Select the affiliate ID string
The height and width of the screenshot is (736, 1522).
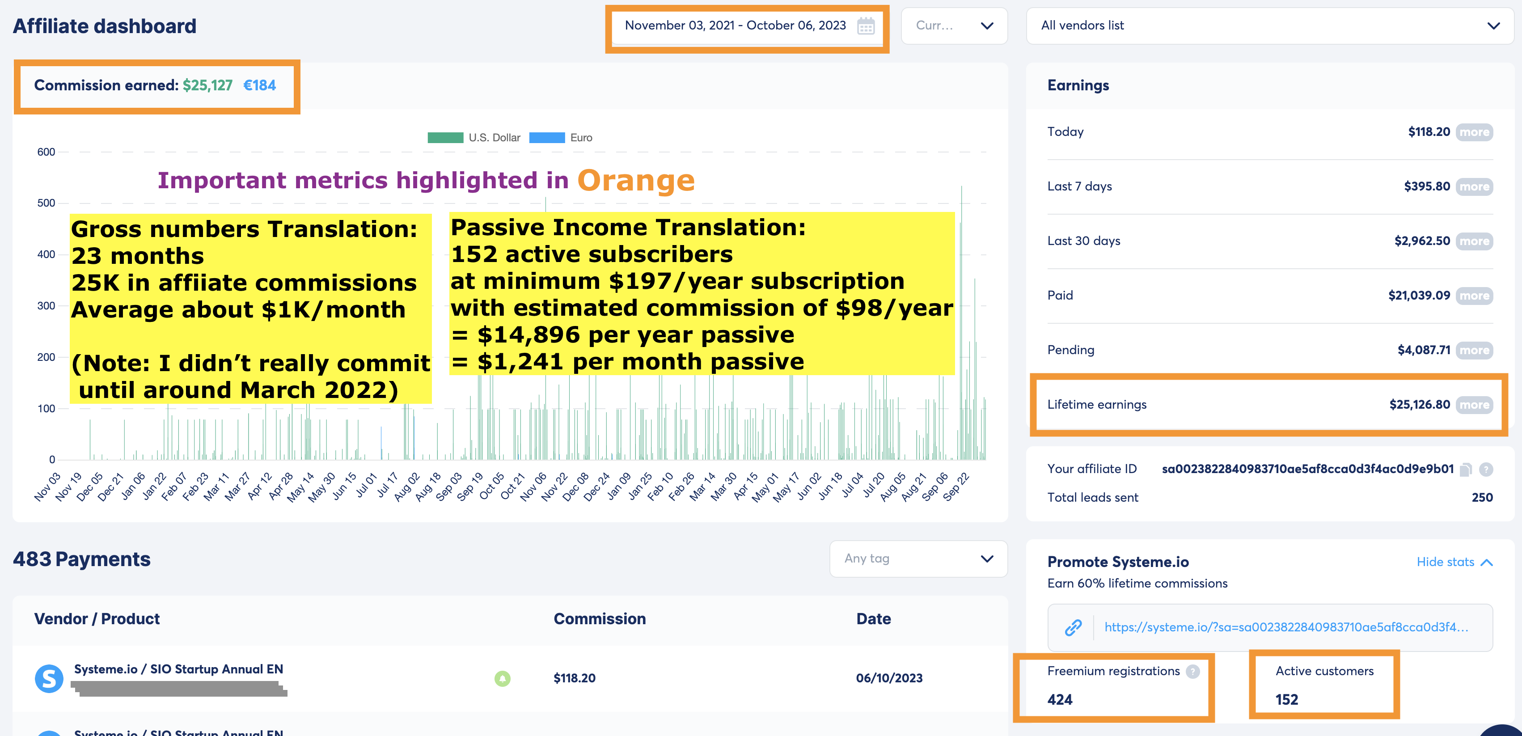tap(1307, 469)
